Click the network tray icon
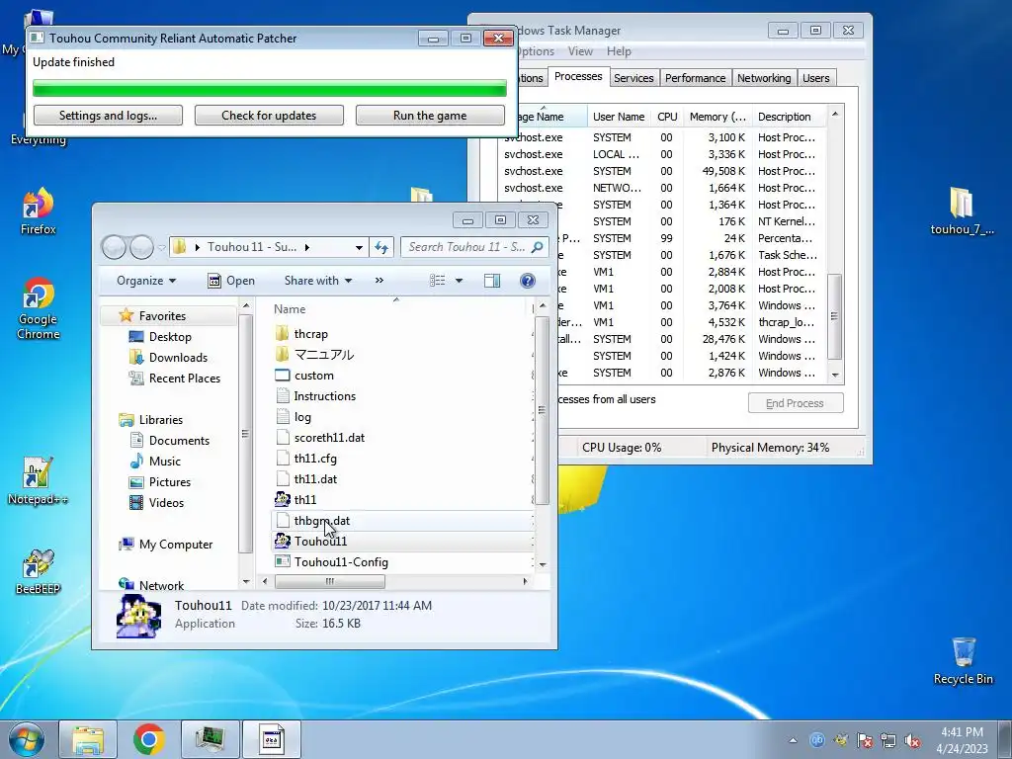Image resolution: width=1012 pixels, height=759 pixels. click(888, 740)
